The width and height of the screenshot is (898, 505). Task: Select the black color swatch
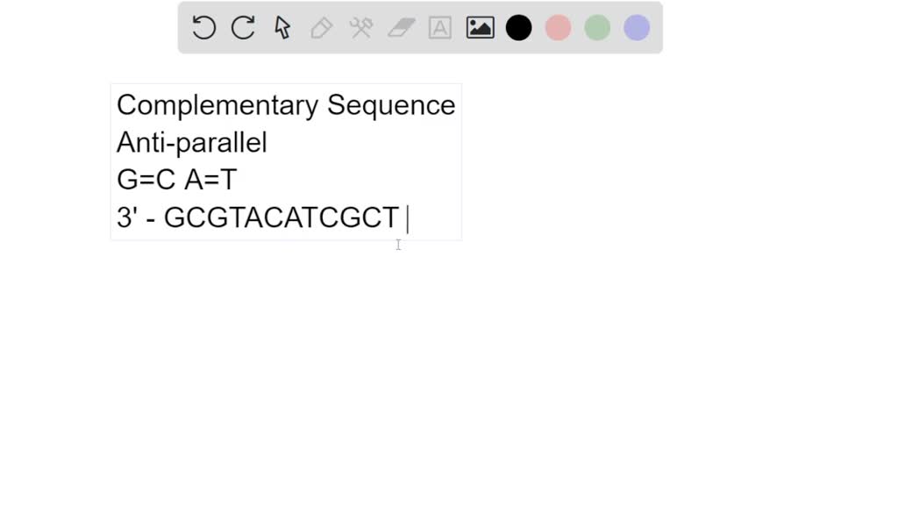click(x=518, y=27)
